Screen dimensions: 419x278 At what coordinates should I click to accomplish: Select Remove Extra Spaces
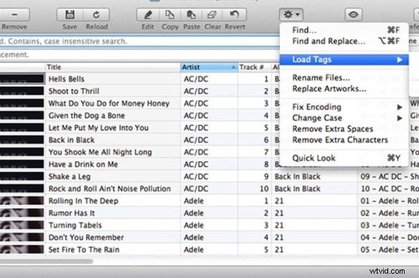[x=344, y=129]
